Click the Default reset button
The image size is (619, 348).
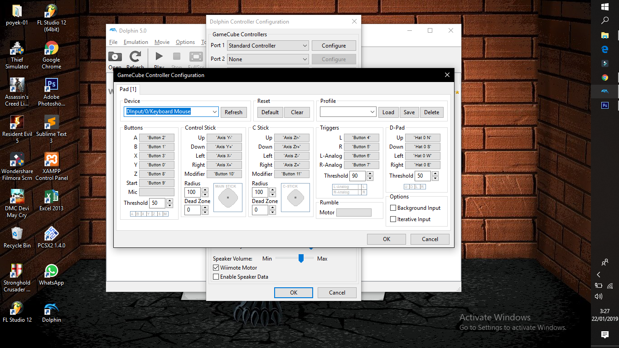pyautogui.click(x=270, y=112)
